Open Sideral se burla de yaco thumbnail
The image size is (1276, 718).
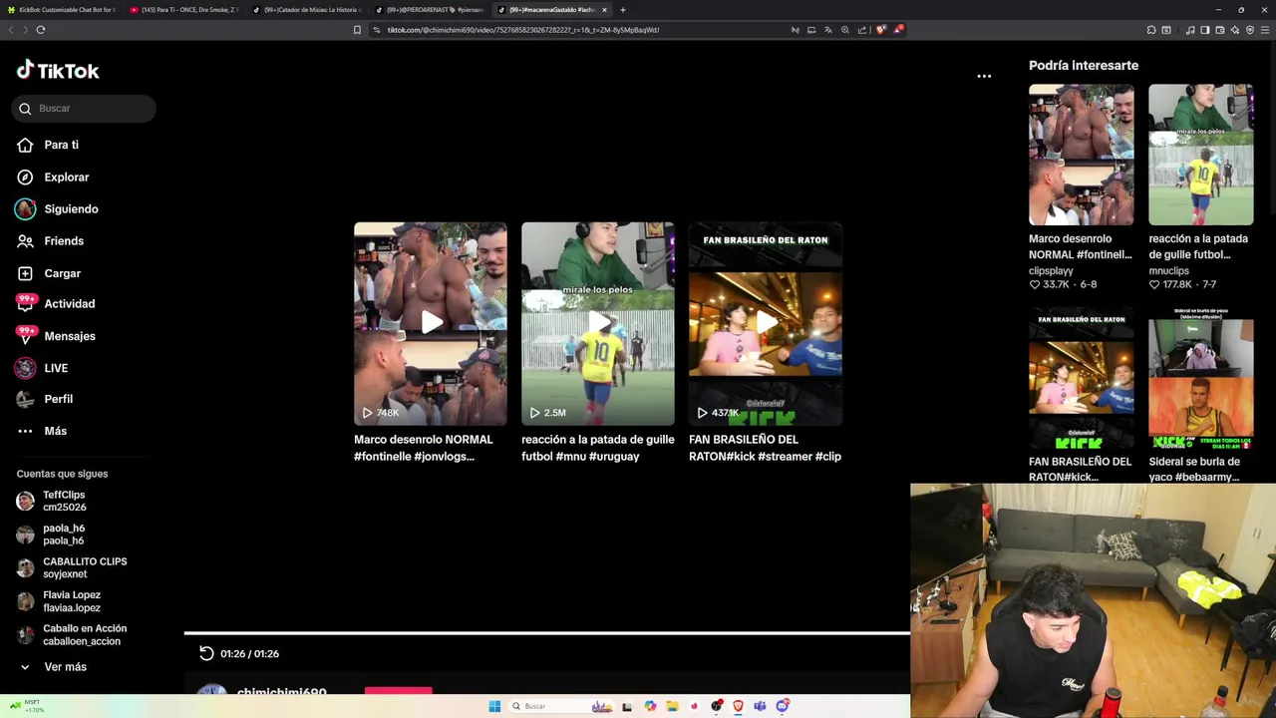[x=1201, y=378]
